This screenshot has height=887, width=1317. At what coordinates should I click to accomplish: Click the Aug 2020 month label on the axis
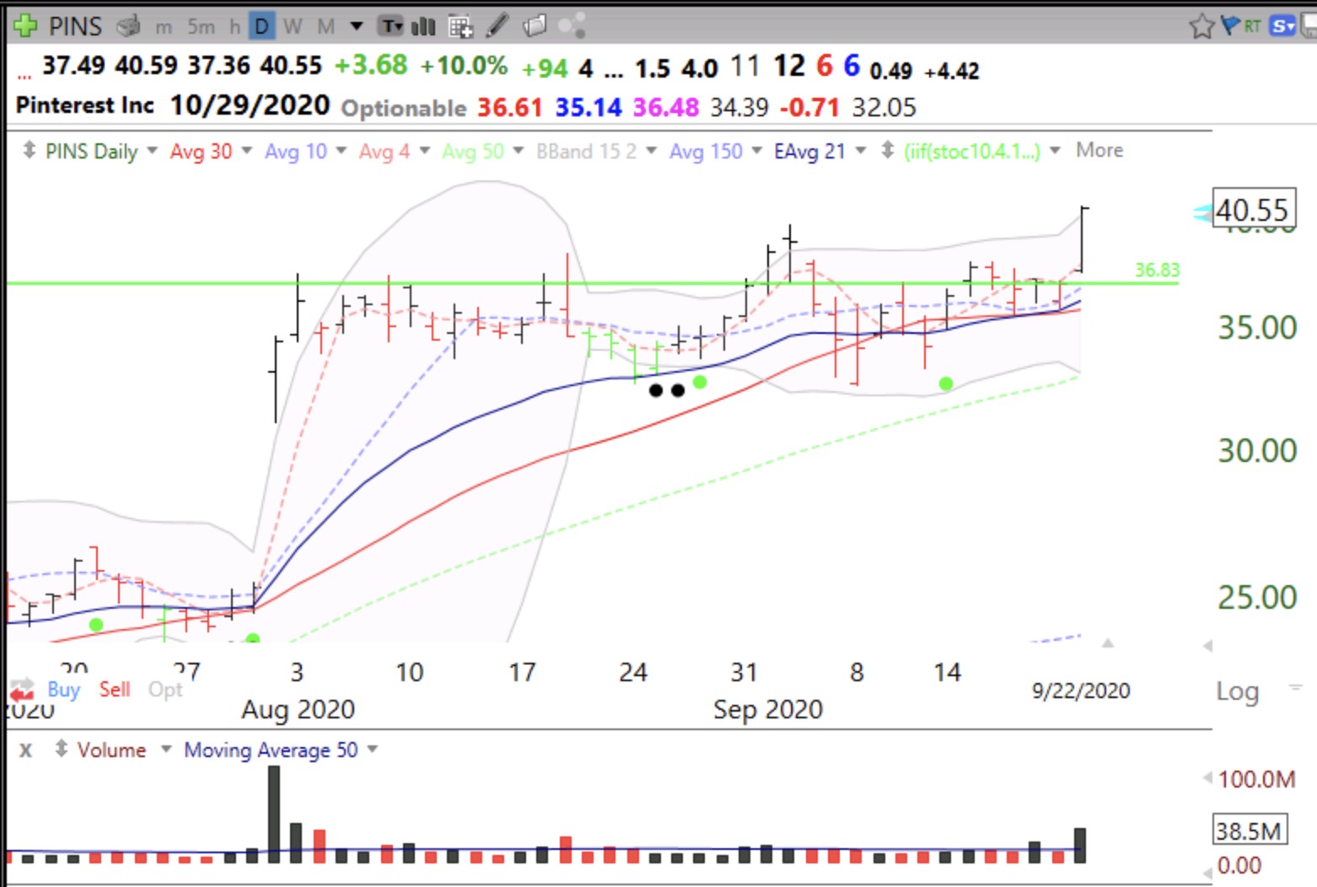point(298,710)
